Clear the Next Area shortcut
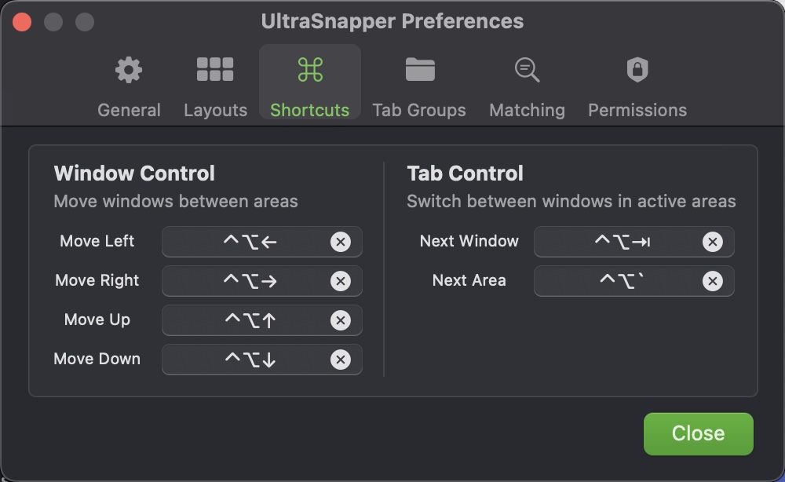Image resolution: width=785 pixels, height=482 pixels. [713, 281]
